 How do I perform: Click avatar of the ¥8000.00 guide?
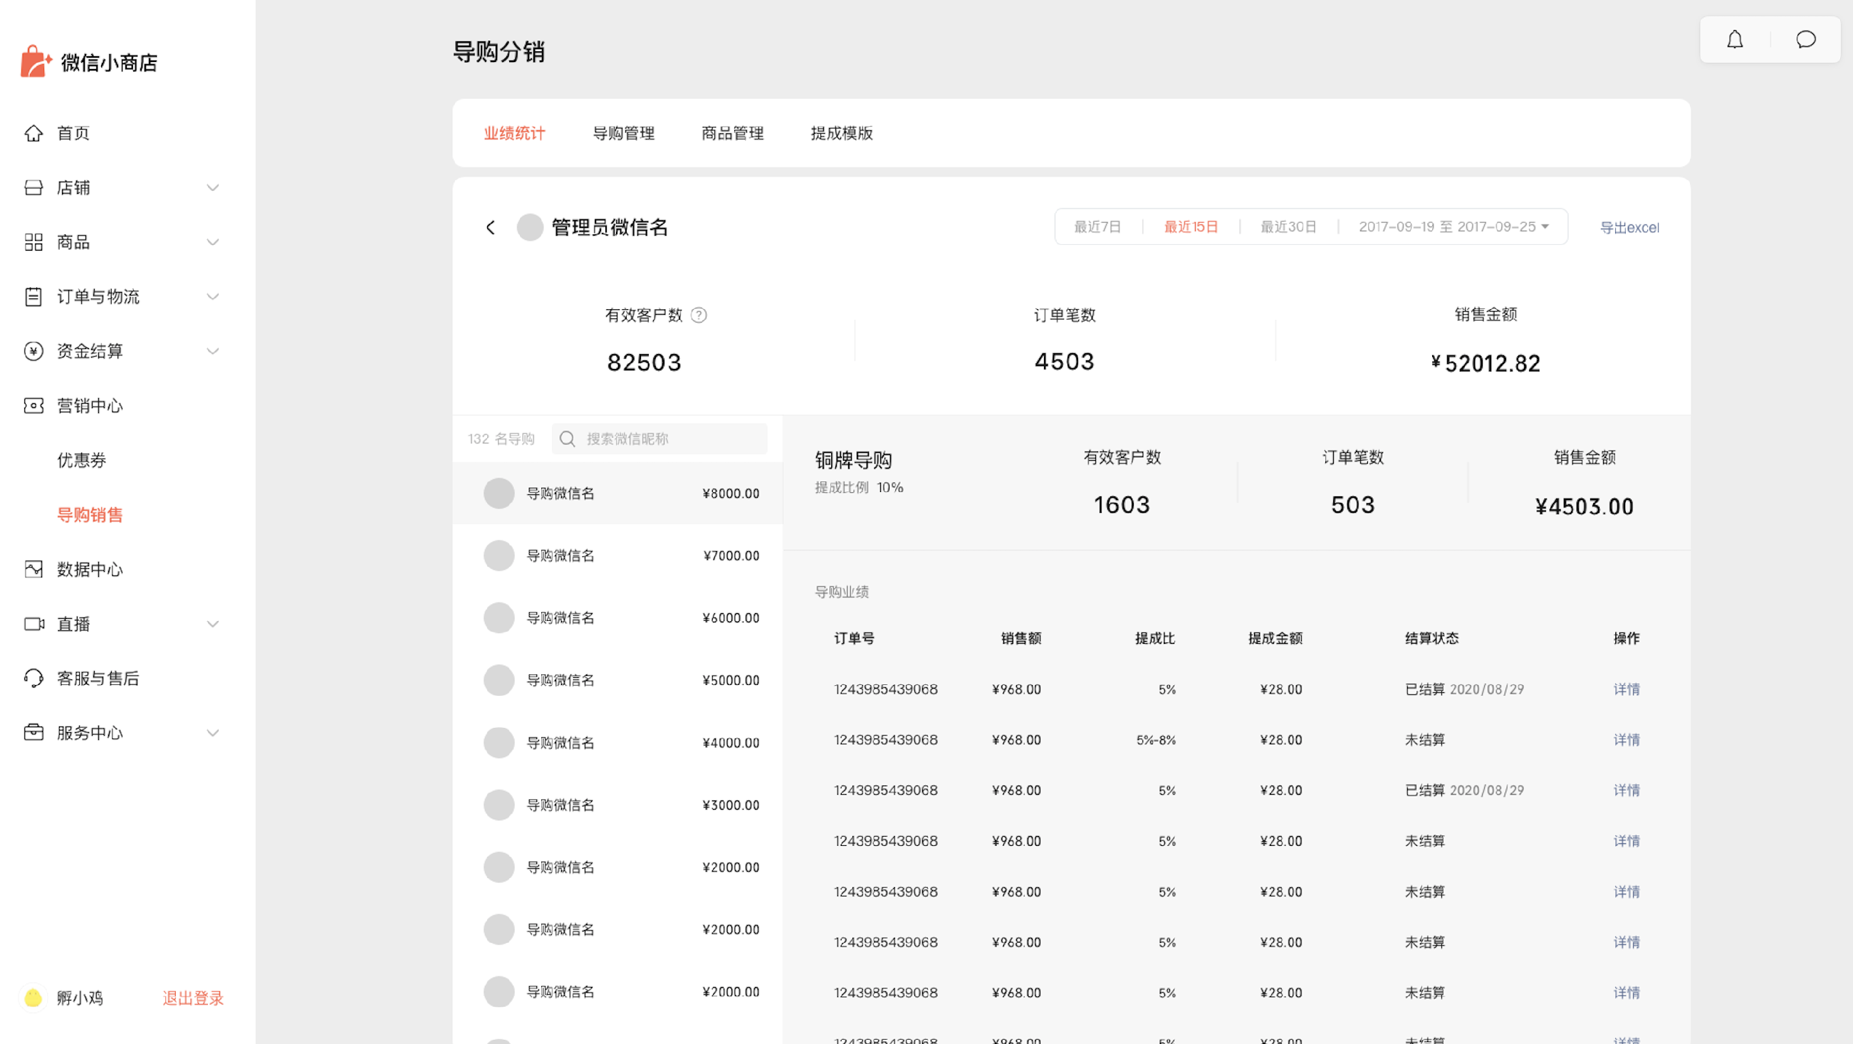pos(499,494)
